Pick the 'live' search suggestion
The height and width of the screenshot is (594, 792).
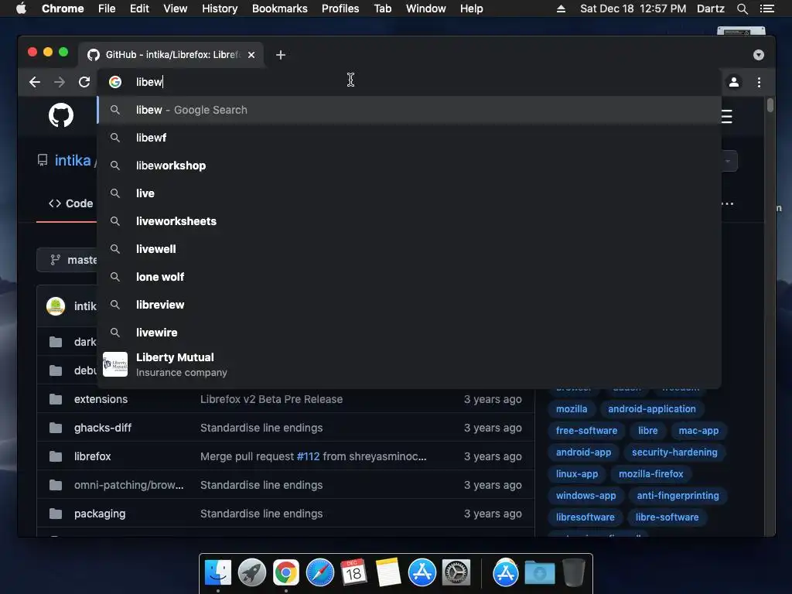[409, 193]
